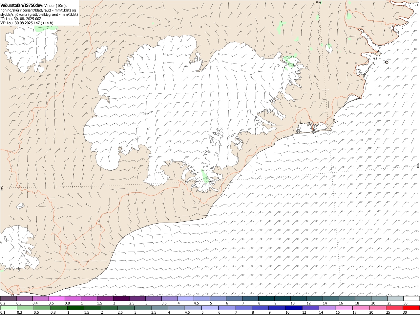Select the dark mauve 0.2 swatch in the upper scale
420x315 pixels.
click(x=8, y=299)
